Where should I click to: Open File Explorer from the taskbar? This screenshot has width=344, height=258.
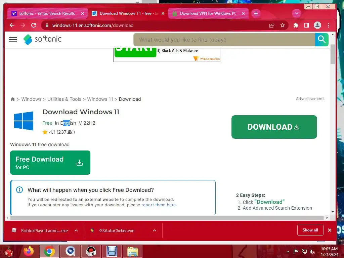pos(133,251)
